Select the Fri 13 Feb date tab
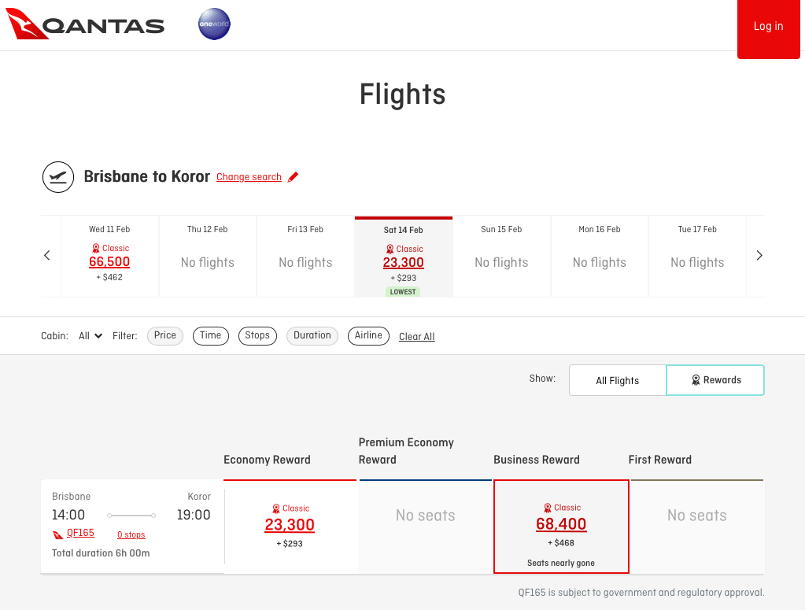The height and width of the screenshot is (610, 805). coord(305,256)
